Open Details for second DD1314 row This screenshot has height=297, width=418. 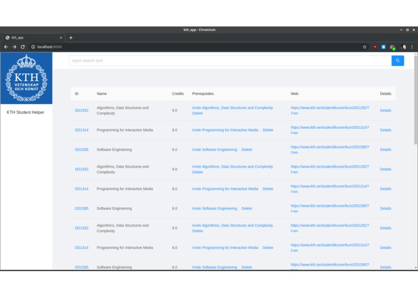tap(386, 189)
